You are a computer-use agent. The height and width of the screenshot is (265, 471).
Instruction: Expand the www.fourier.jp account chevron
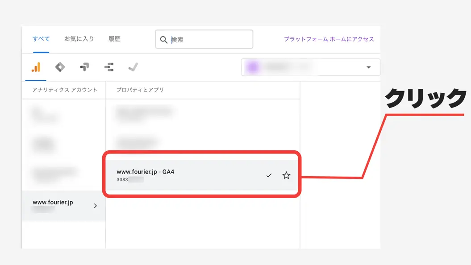coord(95,206)
